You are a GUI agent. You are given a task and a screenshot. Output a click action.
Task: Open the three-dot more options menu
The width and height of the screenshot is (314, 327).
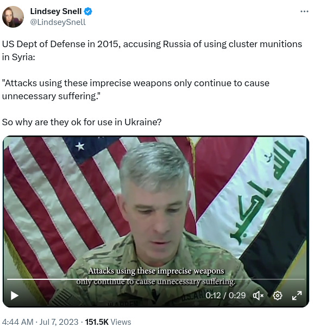click(x=304, y=11)
